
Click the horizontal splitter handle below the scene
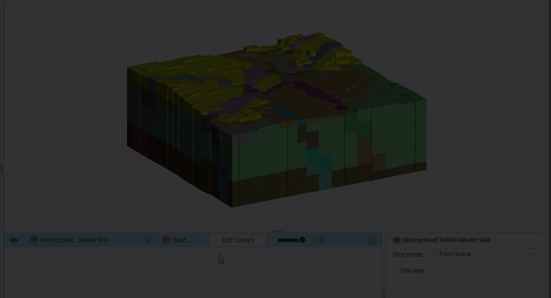[x=276, y=231]
